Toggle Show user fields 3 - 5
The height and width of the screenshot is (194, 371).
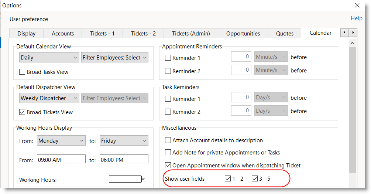click(x=255, y=179)
